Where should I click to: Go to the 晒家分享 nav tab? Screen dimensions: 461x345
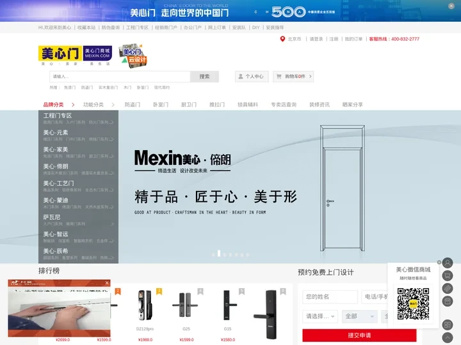tap(353, 105)
